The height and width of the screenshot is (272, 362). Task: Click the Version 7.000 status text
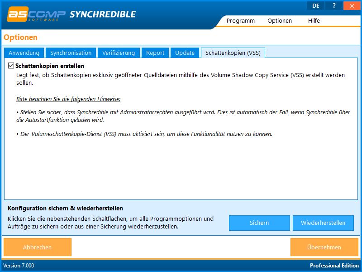point(19,266)
